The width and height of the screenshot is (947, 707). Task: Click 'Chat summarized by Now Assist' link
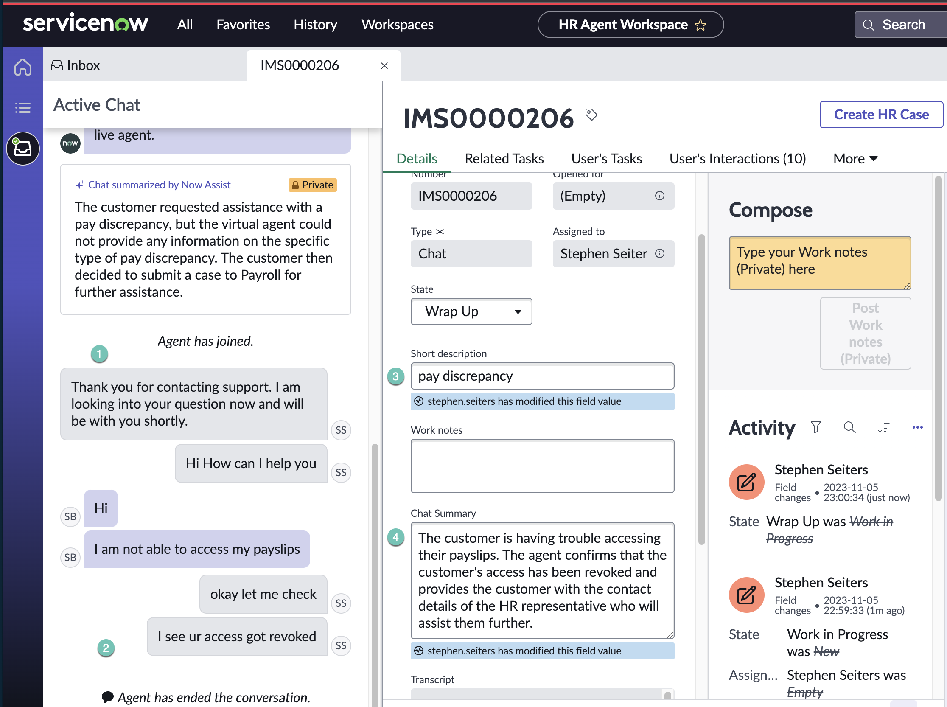[159, 185]
